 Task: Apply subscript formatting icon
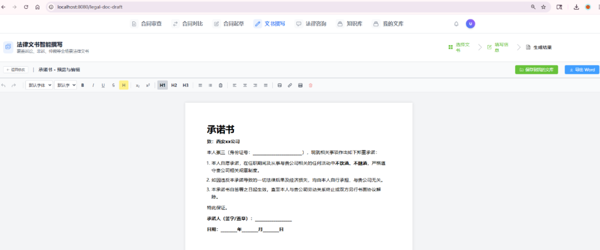(x=138, y=85)
